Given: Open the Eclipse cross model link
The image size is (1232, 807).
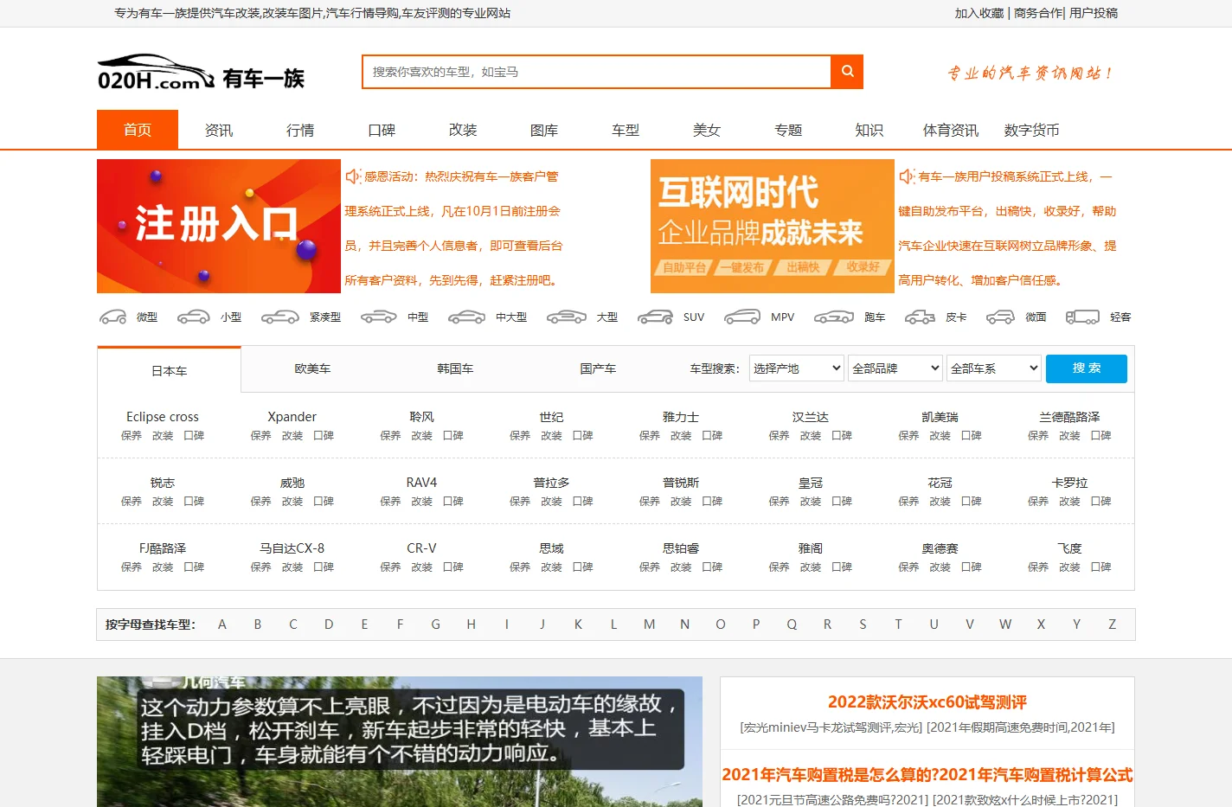Looking at the screenshot, I should 163,417.
